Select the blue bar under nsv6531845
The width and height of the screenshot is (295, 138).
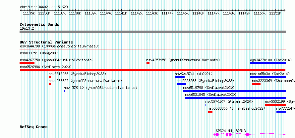pyautogui.click(x=236, y=98)
